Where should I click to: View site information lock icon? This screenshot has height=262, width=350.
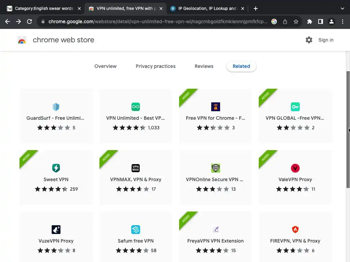click(43, 21)
